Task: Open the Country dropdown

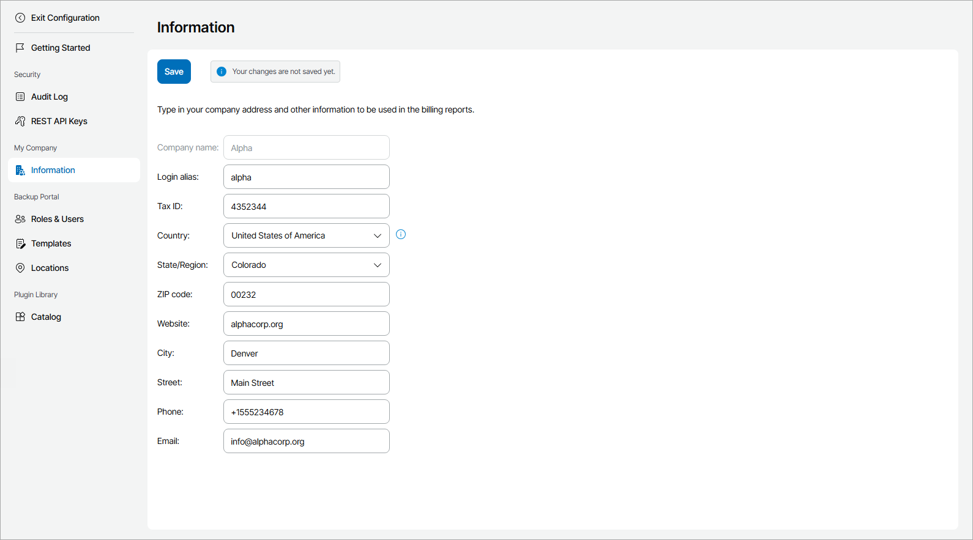Action: [306, 235]
